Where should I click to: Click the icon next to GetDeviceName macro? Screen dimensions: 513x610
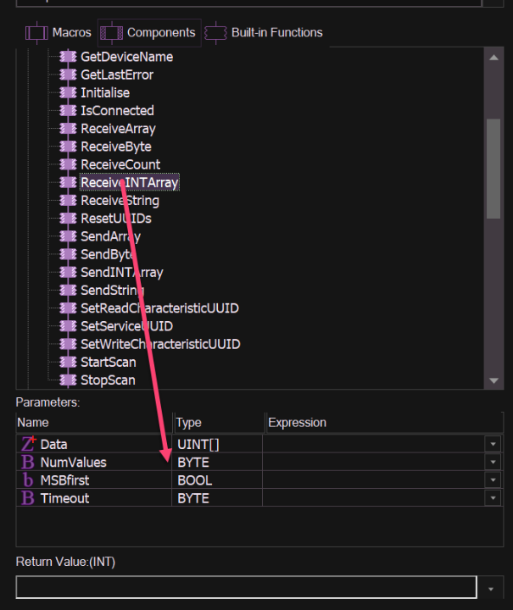point(68,57)
